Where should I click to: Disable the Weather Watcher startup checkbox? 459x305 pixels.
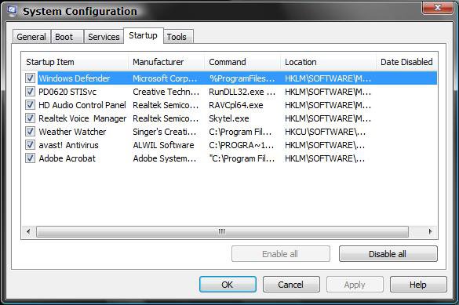coord(30,132)
